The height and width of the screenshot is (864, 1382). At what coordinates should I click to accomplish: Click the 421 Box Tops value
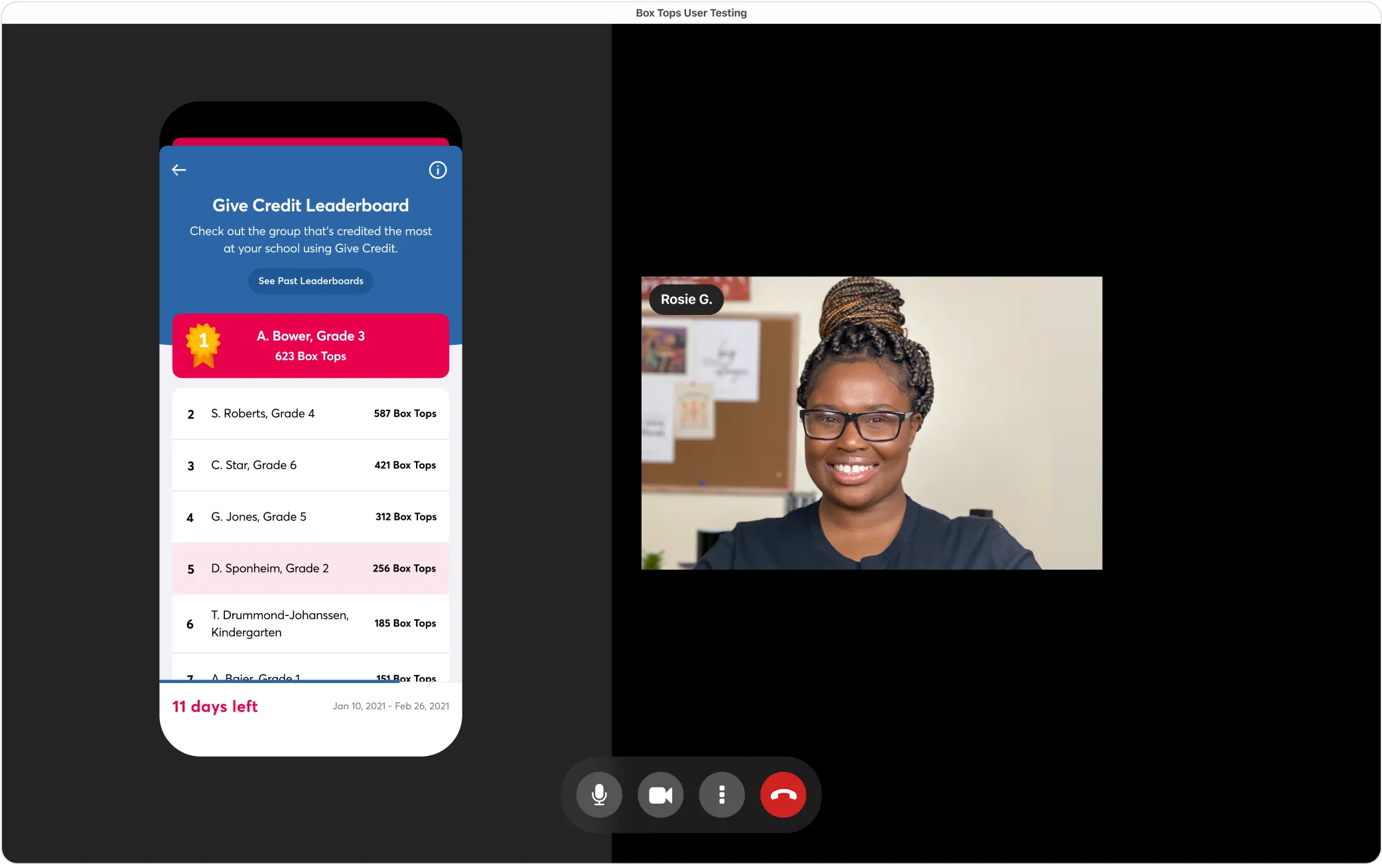tap(405, 465)
